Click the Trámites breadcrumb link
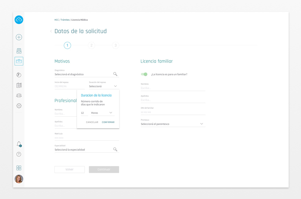This screenshot has width=301, height=199. pyautogui.click(x=65, y=20)
